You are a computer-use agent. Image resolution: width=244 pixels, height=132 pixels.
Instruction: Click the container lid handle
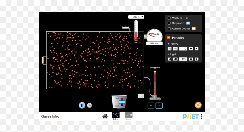[125, 28]
